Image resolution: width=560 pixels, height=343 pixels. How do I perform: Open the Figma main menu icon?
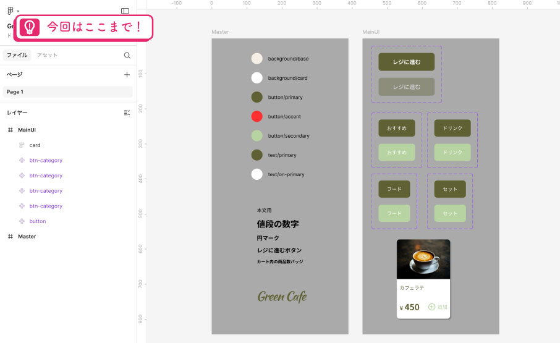[x=11, y=11]
